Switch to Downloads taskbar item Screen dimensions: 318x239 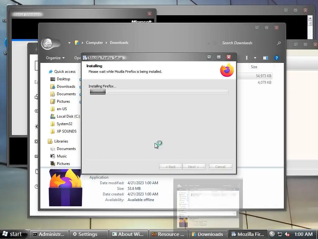(x=208, y=234)
